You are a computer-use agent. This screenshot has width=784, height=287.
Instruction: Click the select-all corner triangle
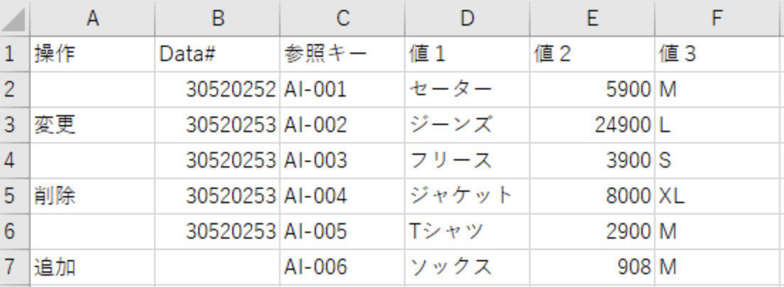tap(14, 20)
